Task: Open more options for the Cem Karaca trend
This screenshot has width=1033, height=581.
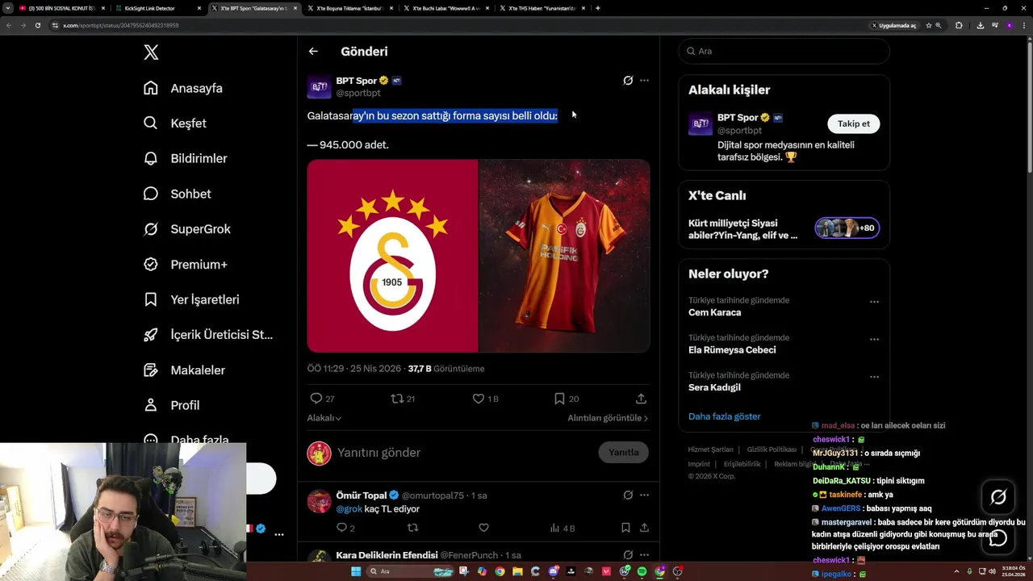Action: click(x=874, y=302)
